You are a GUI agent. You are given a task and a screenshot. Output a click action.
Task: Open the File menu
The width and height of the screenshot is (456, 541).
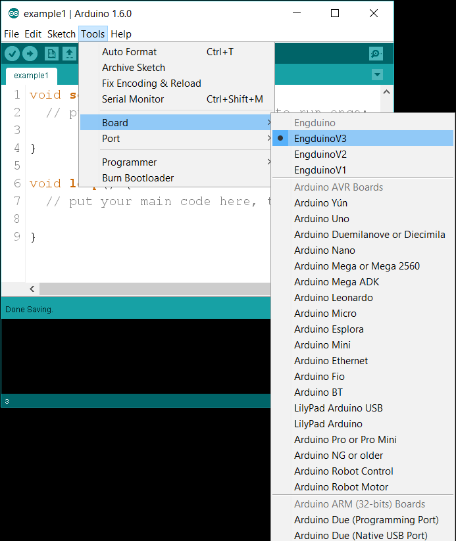(11, 34)
